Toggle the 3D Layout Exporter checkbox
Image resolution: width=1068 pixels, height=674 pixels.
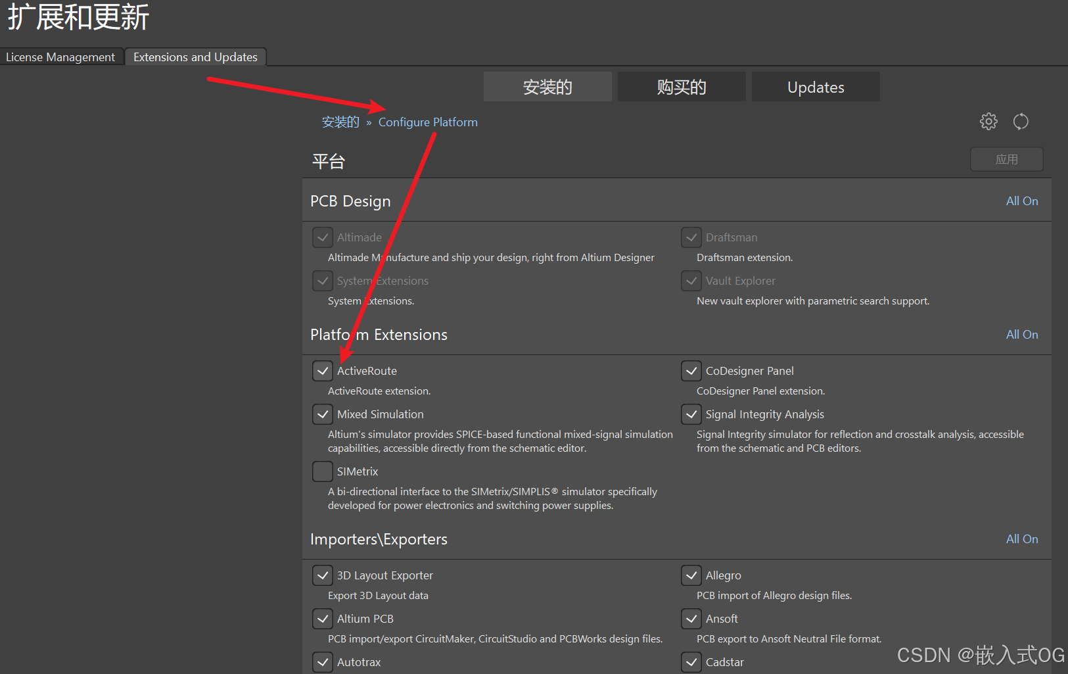pos(323,575)
